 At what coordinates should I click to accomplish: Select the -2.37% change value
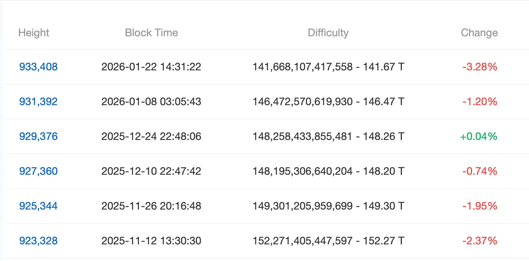click(480, 241)
